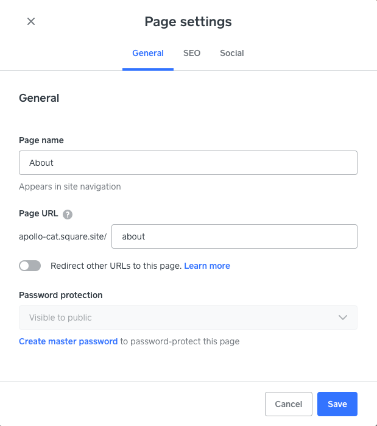Click the Page settings dialog title
Screen dimensions: 377x426
pos(188,22)
